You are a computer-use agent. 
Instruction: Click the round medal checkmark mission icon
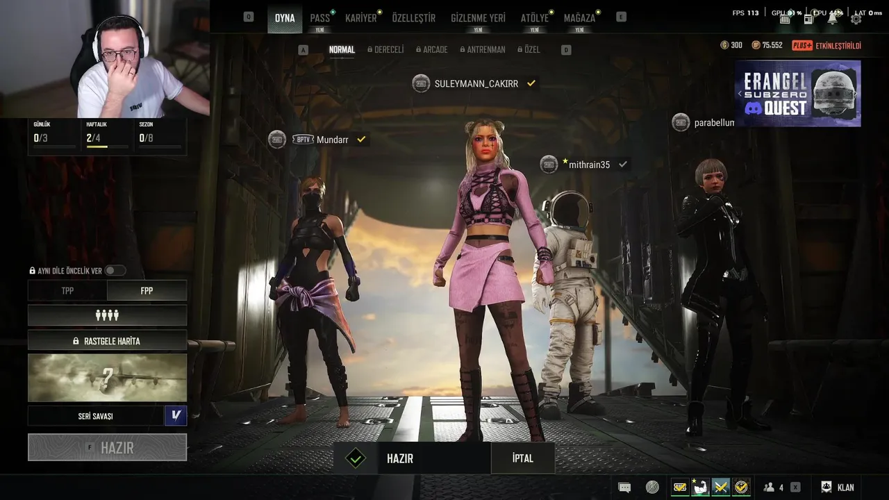(742, 487)
